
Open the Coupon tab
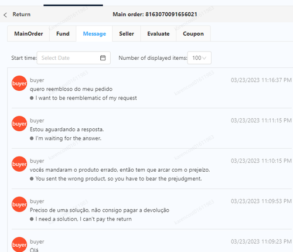pyautogui.click(x=193, y=33)
